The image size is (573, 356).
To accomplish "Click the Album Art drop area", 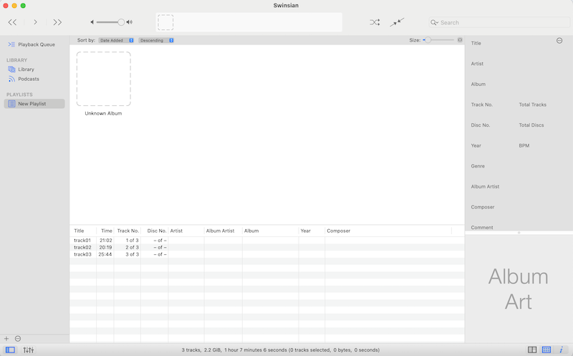I will click(x=519, y=289).
